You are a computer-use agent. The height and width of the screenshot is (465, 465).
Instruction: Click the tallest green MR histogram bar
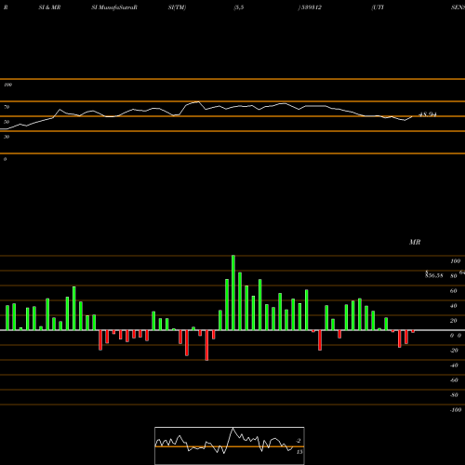click(233, 293)
